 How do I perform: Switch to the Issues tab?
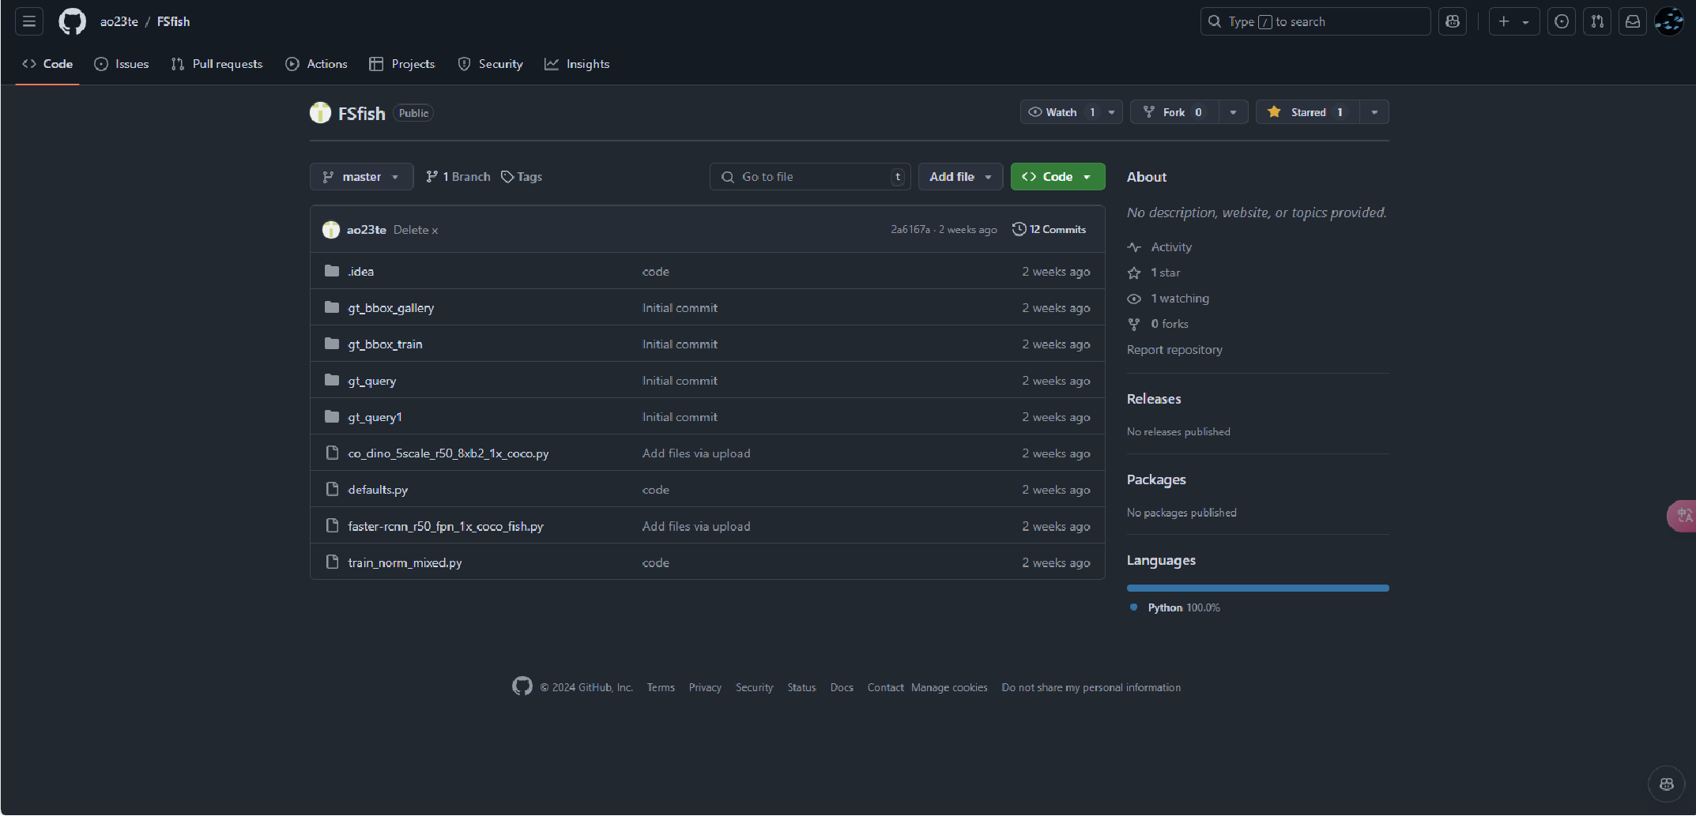(122, 64)
